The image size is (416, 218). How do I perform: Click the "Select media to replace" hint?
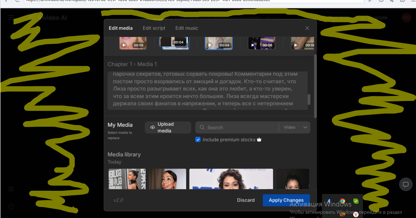[x=120, y=135]
